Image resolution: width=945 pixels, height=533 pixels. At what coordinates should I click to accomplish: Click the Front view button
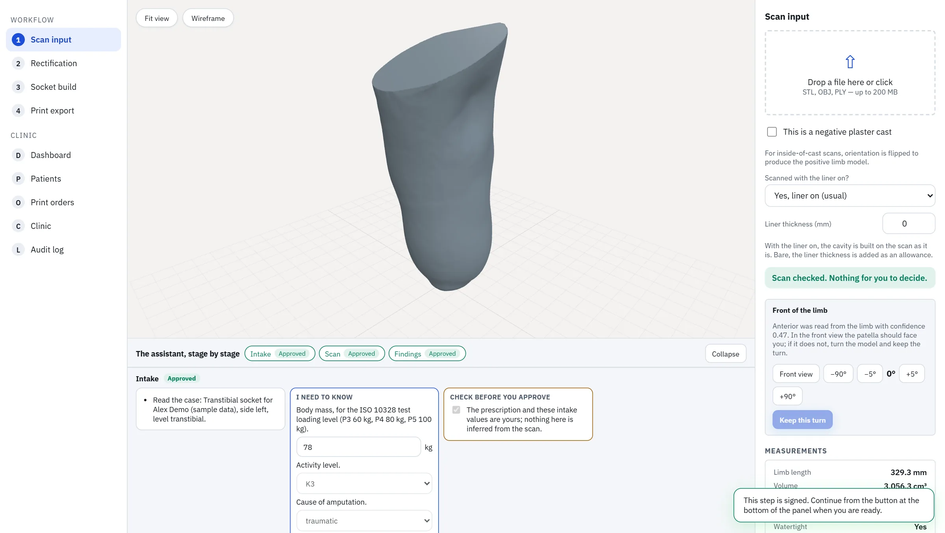[796, 374]
